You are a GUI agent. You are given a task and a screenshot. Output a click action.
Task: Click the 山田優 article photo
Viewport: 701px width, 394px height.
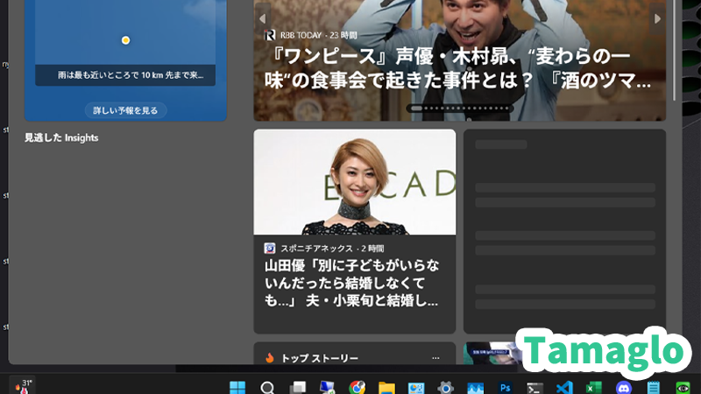point(355,182)
